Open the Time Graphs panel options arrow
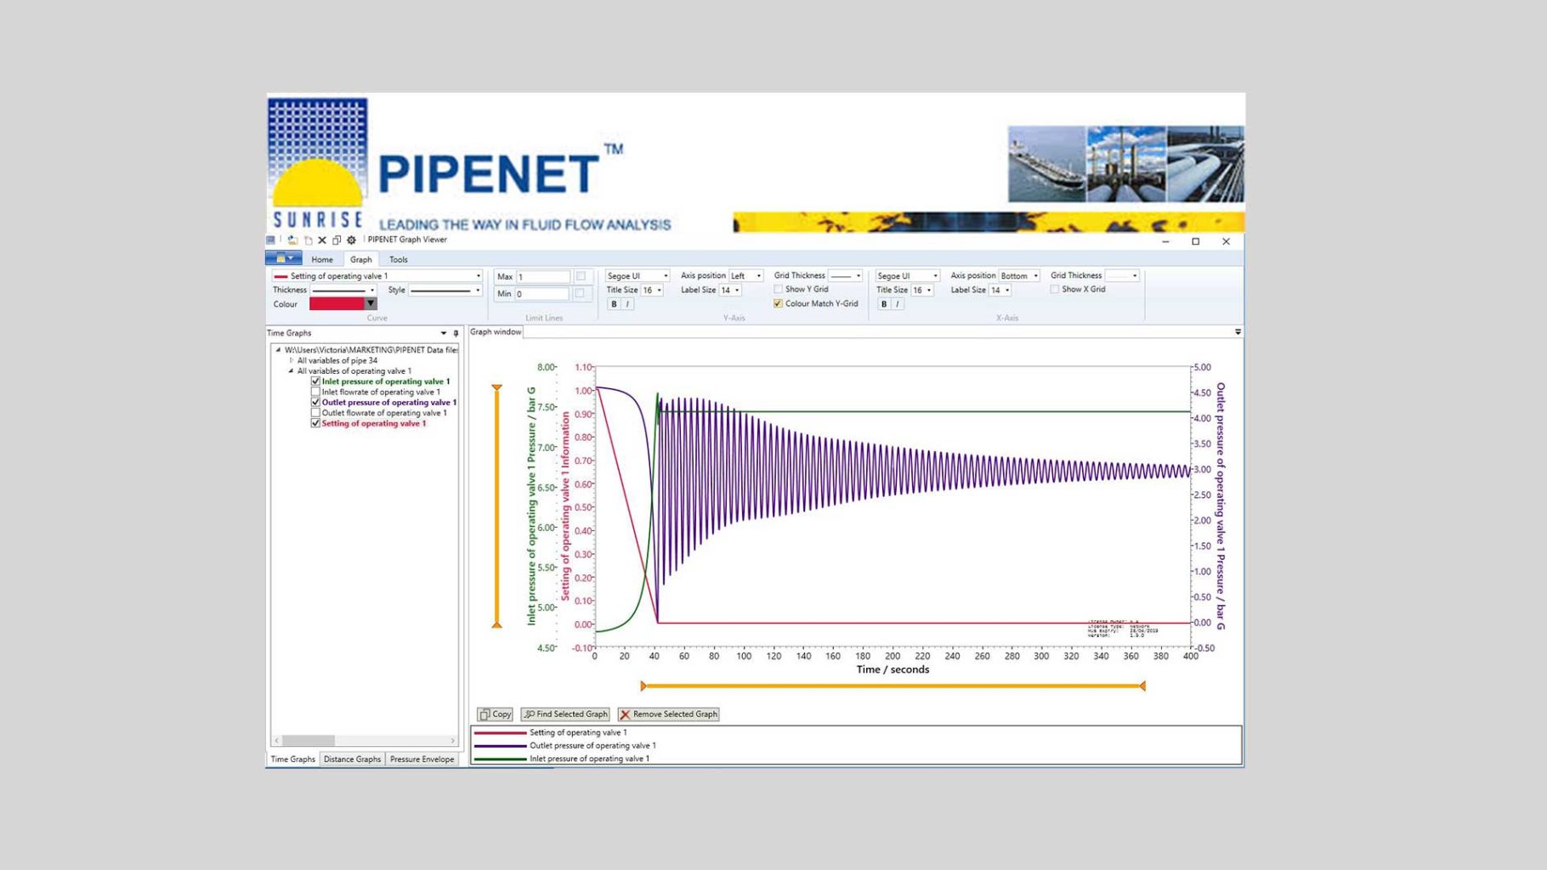 tap(444, 333)
